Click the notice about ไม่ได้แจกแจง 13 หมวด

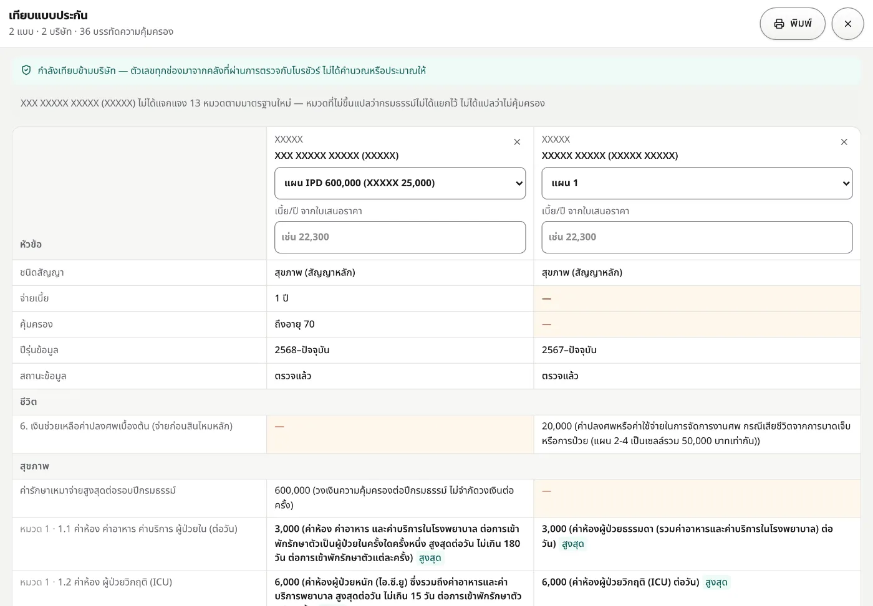tap(282, 103)
